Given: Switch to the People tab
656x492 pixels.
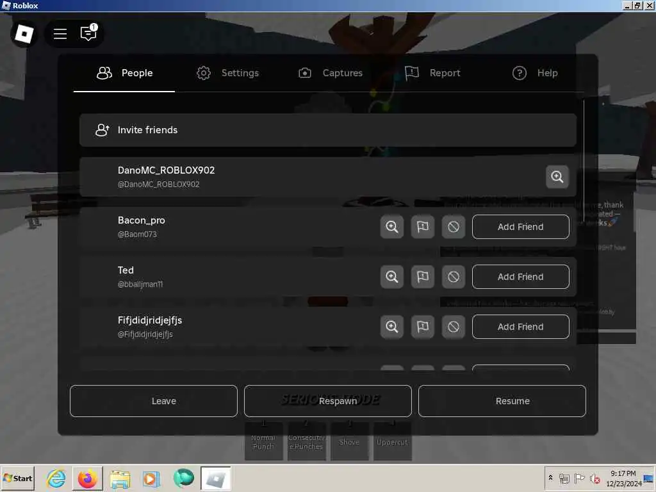Looking at the screenshot, I should [125, 73].
